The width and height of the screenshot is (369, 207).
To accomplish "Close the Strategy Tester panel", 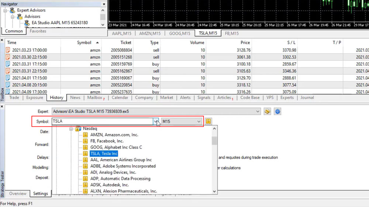I will (2, 106).
